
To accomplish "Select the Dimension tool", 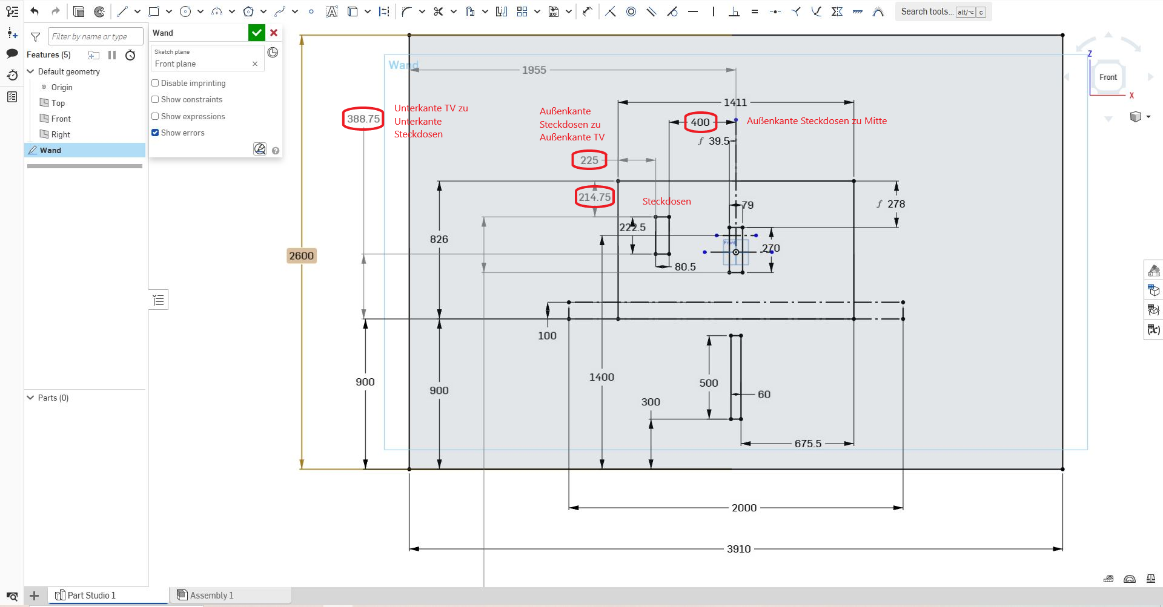I will click(x=588, y=11).
